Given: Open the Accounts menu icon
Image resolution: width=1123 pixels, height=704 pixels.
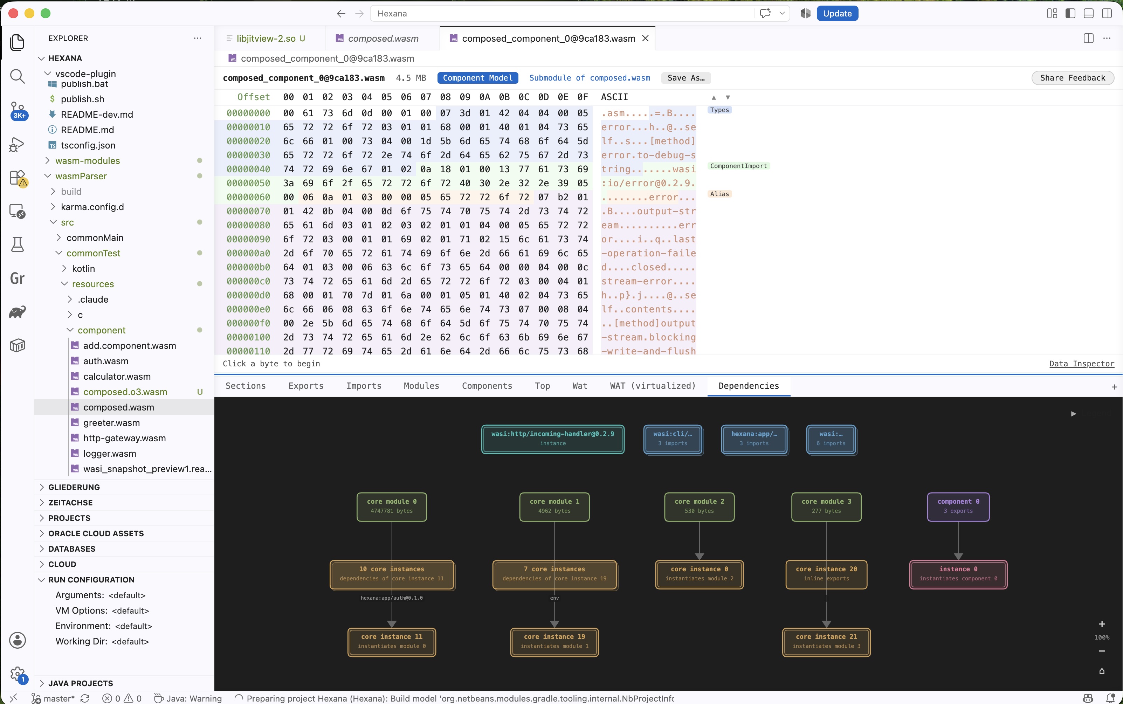Looking at the screenshot, I should [17, 641].
